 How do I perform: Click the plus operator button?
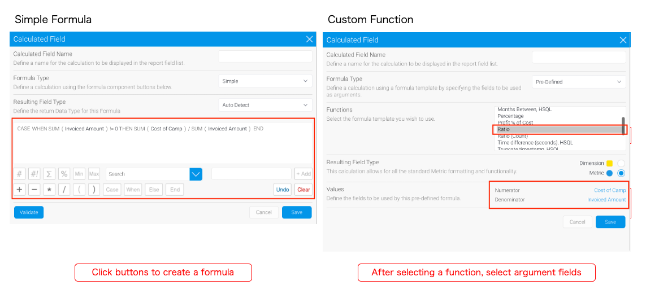coord(19,190)
